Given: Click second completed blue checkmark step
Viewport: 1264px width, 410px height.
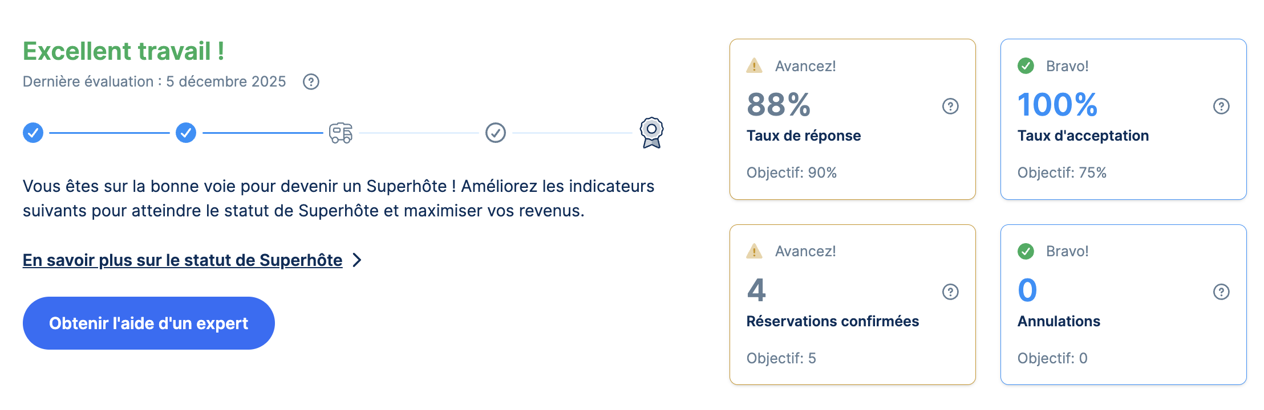Looking at the screenshot, I should click(x=186, y=133).
